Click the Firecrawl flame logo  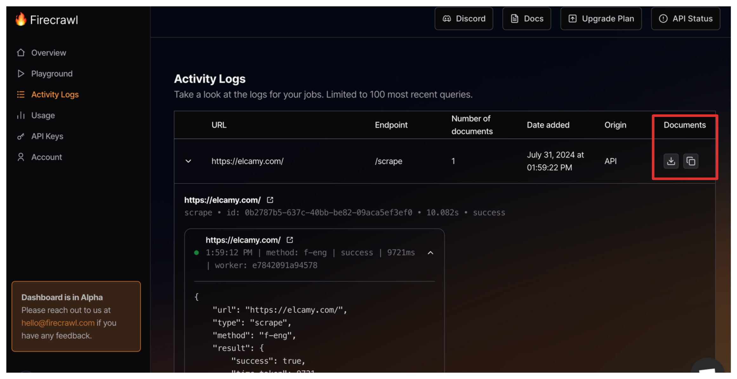pos(21,19)
